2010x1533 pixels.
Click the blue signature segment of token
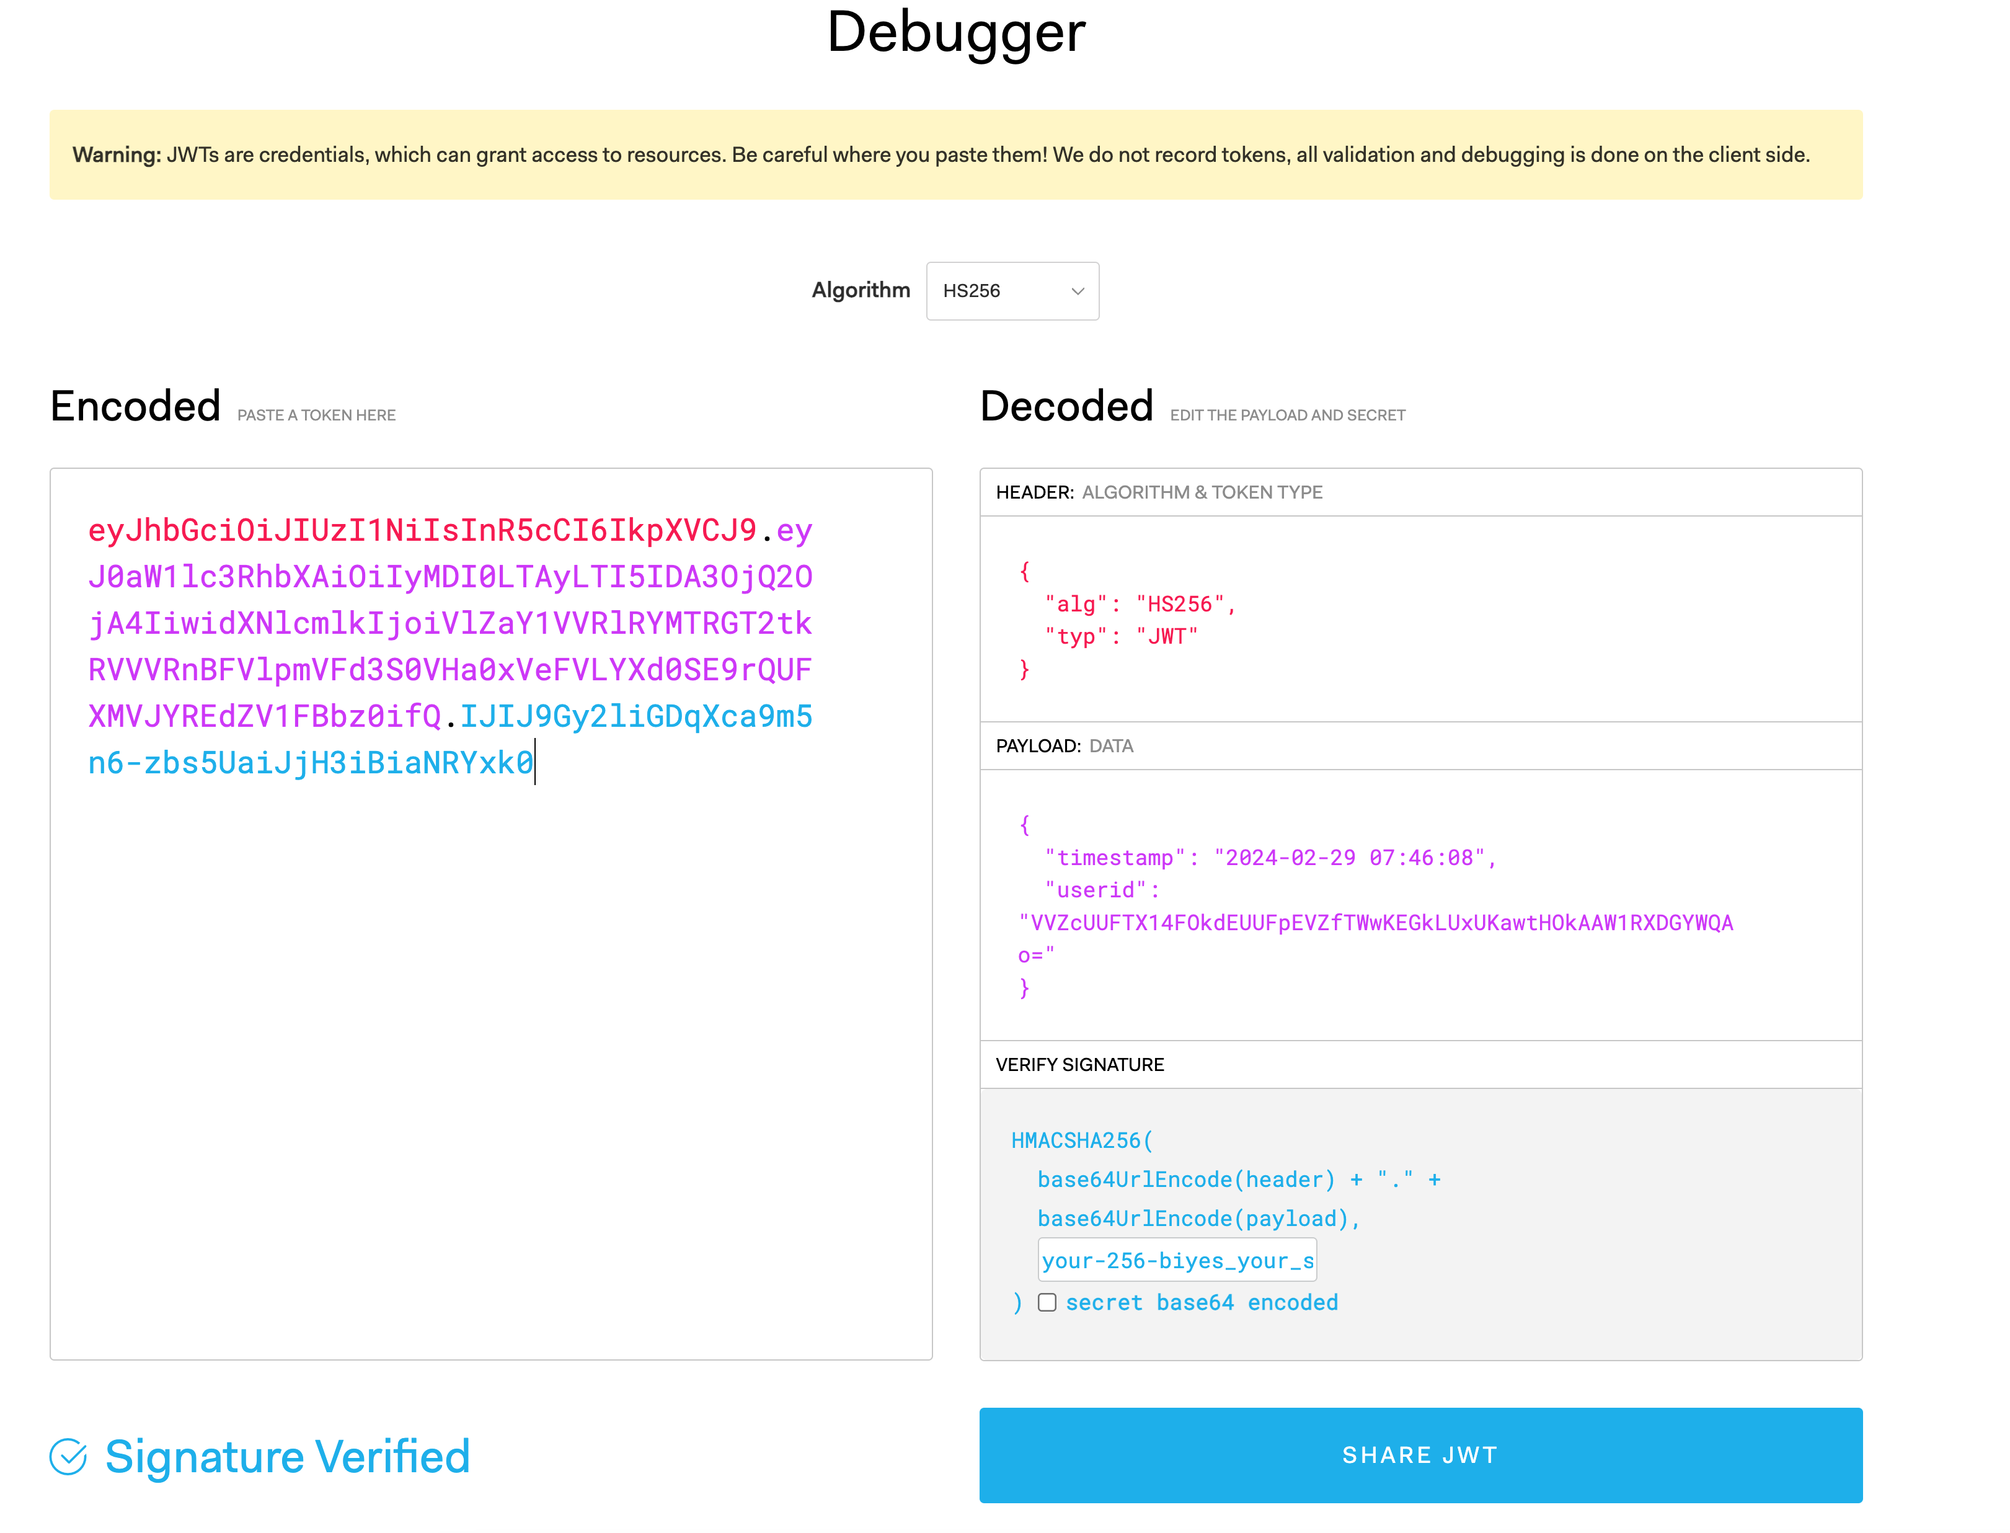click(x=310, y=763)
